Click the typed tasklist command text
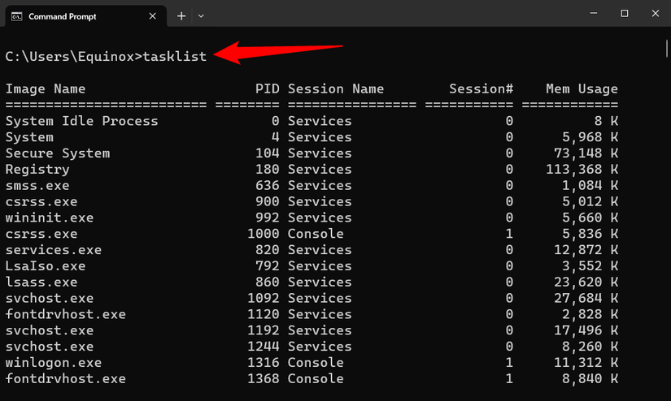This screenshot has width=671, height=401. click(x=175, y=56)
